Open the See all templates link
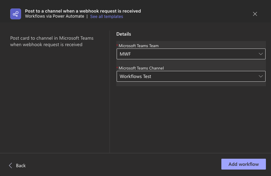 106,17
